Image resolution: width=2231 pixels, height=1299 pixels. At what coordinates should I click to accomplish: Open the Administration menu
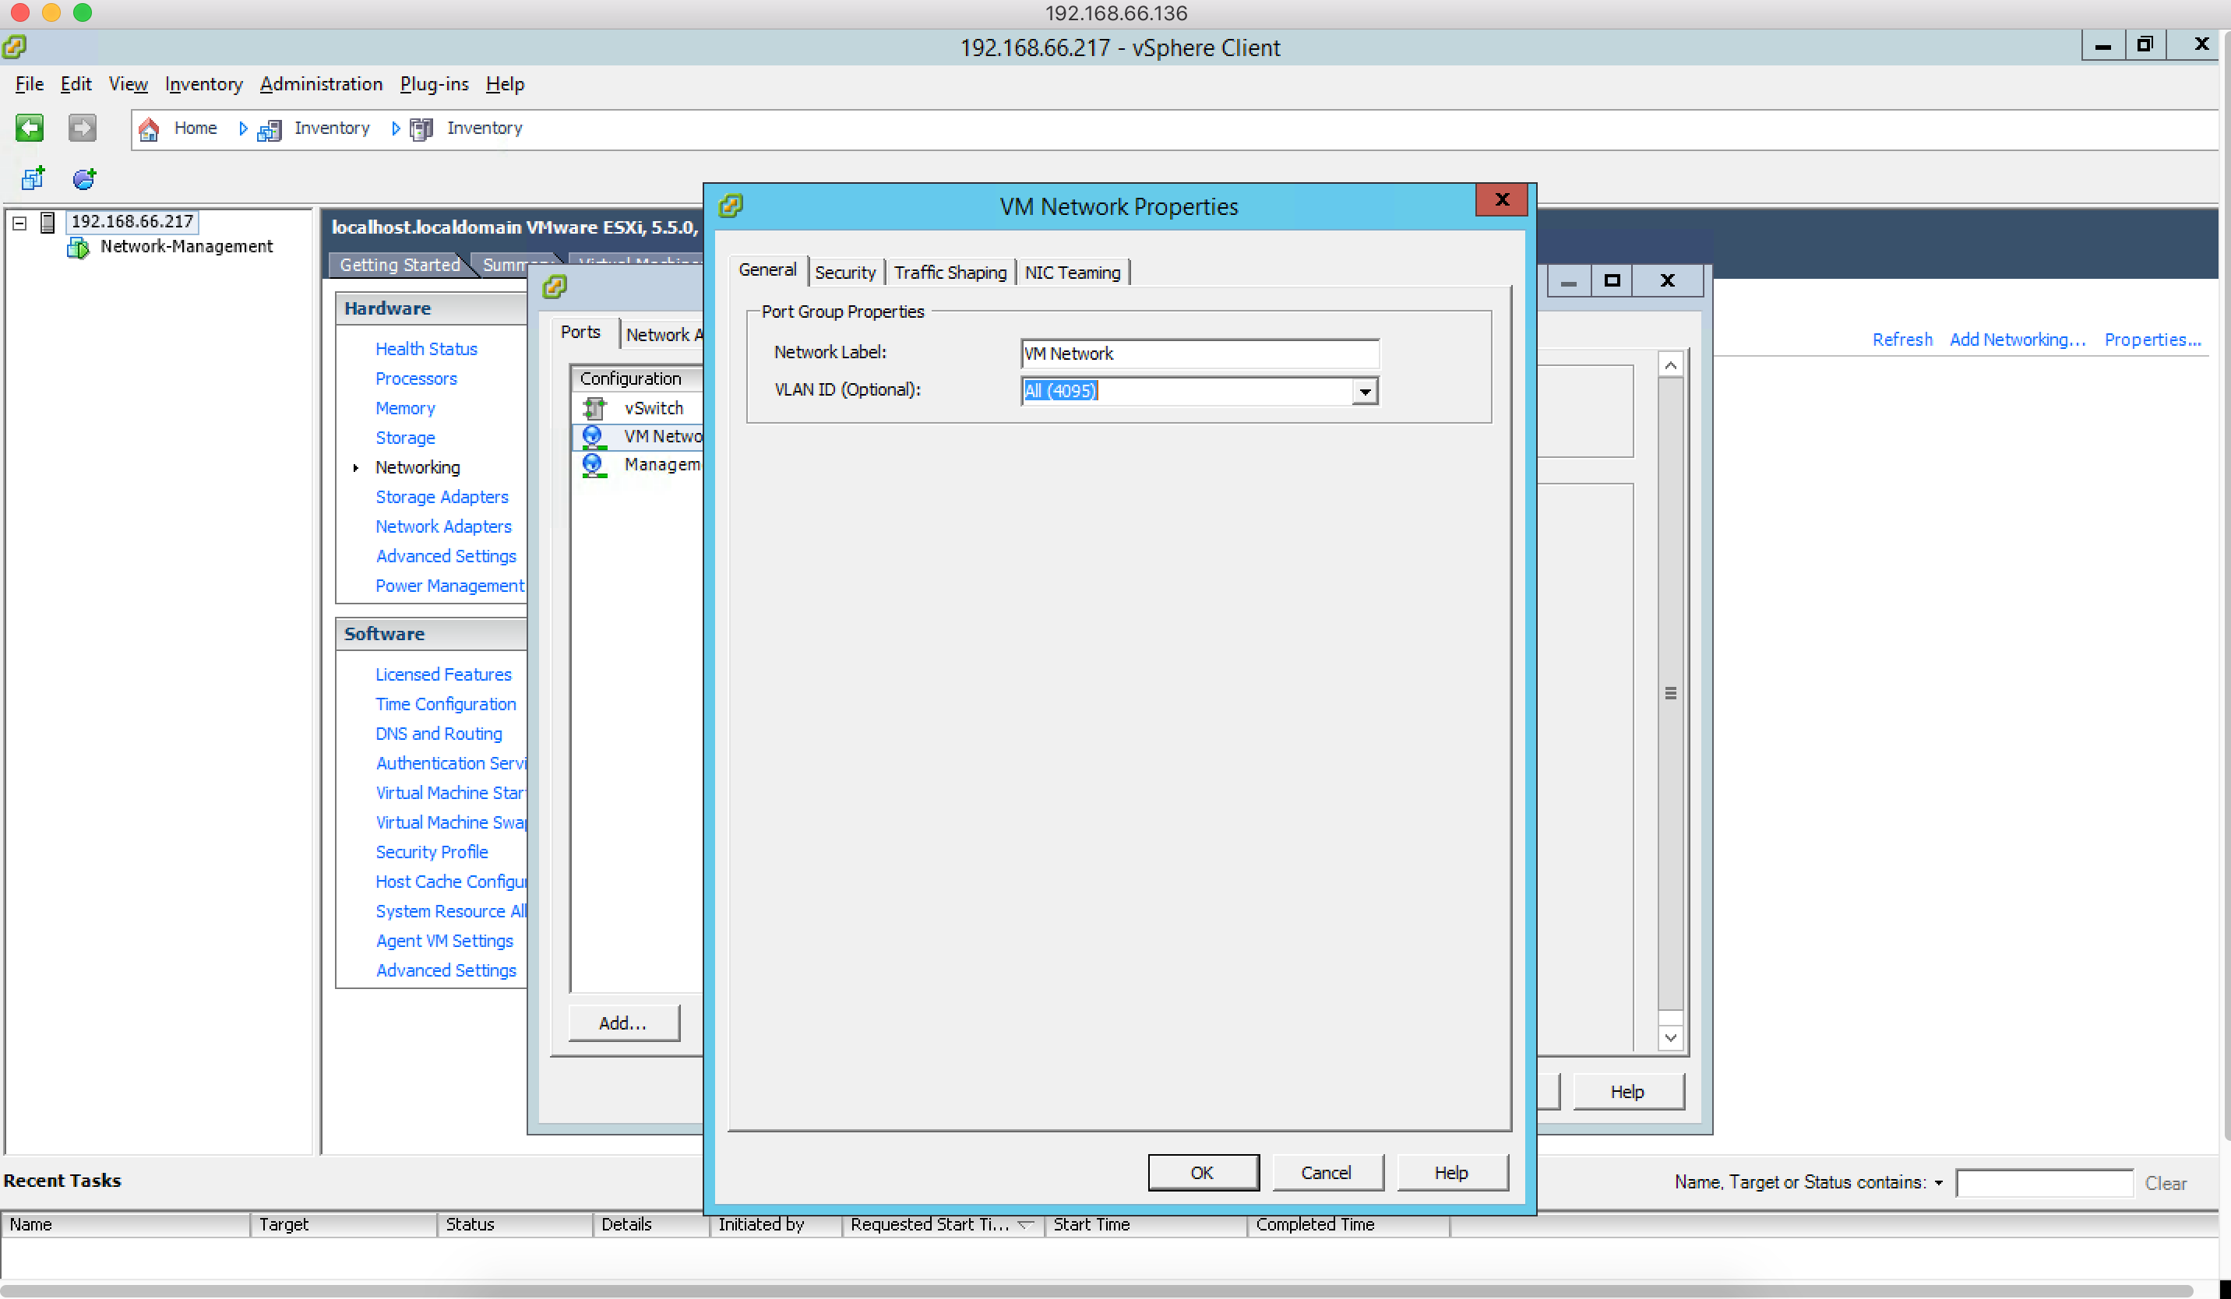coord(322,84)
